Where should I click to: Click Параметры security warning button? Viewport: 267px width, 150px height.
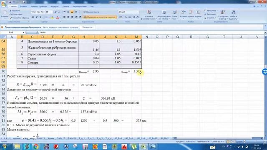(88, 27)
